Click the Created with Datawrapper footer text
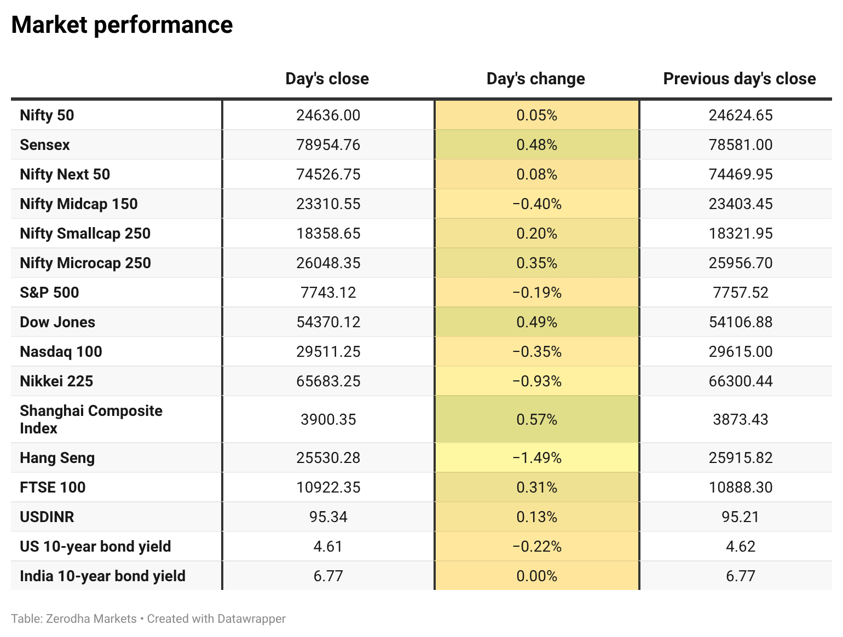The height and width of the screenshot is (637, 843). (x=216, y=619)
